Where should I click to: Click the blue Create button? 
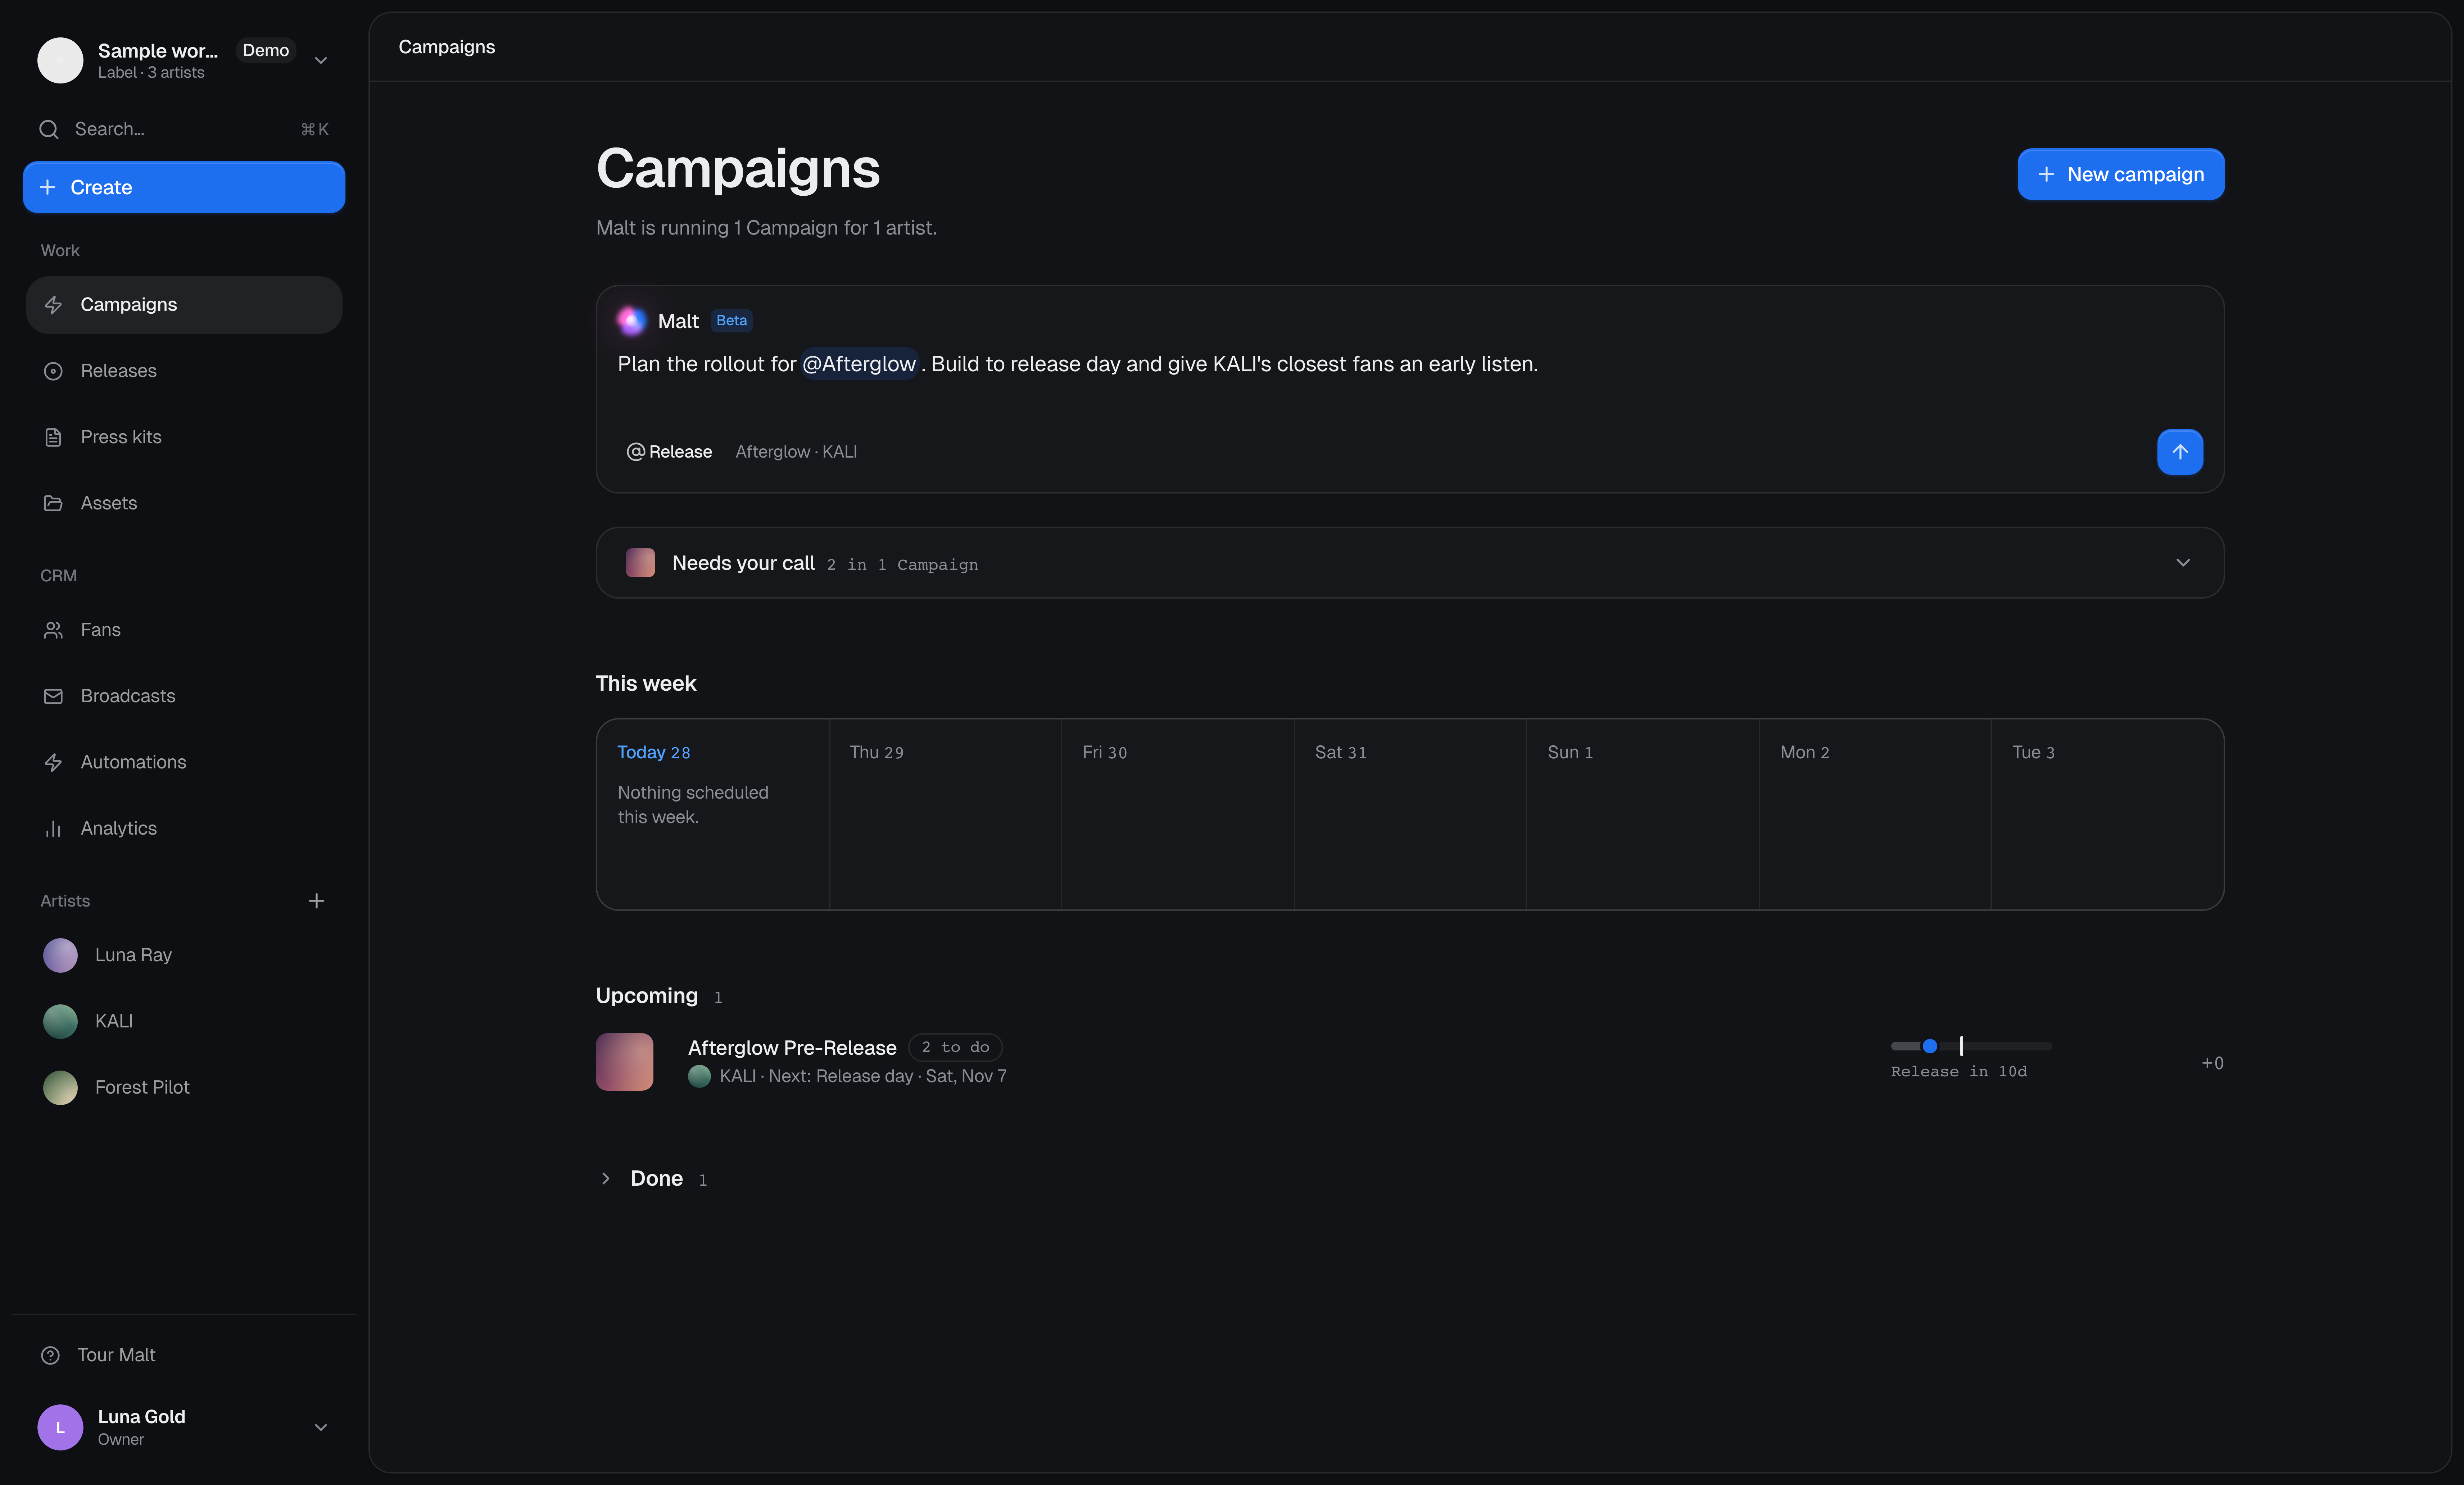184,187
